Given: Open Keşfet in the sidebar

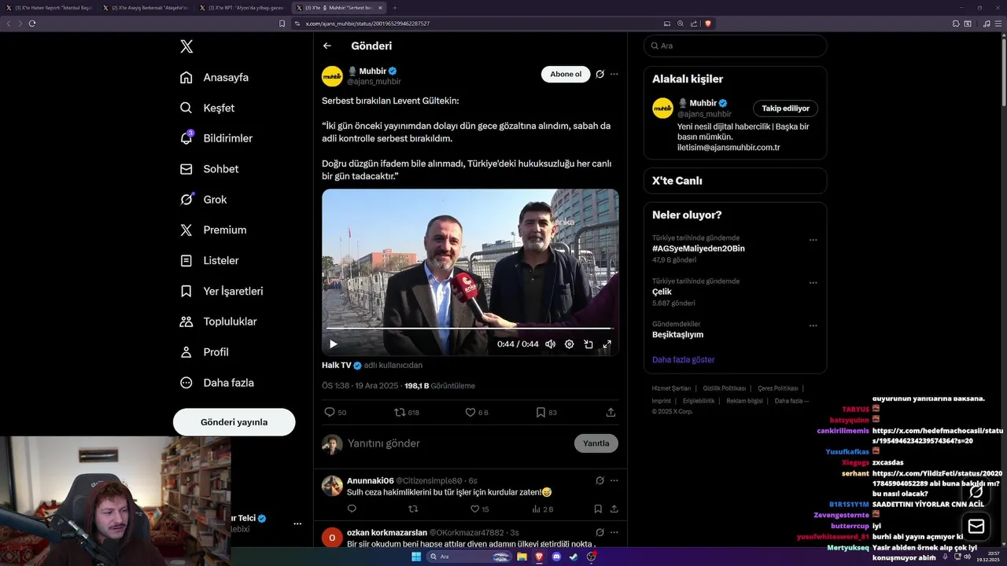Looking at the screenshot, I should (x=207, y=108).
